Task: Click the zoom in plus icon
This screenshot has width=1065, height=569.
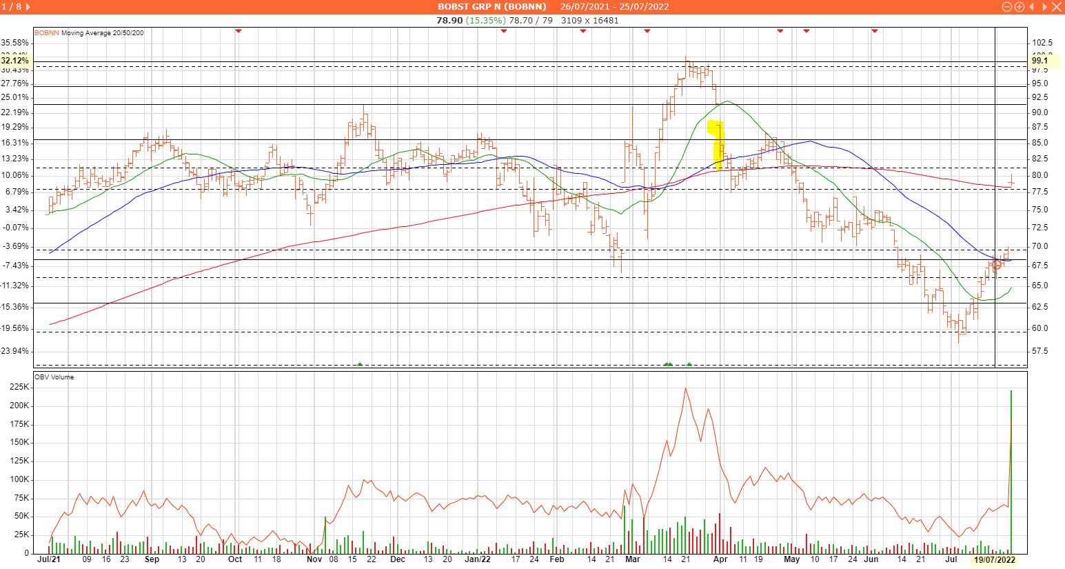Action: click(1019, 7)
